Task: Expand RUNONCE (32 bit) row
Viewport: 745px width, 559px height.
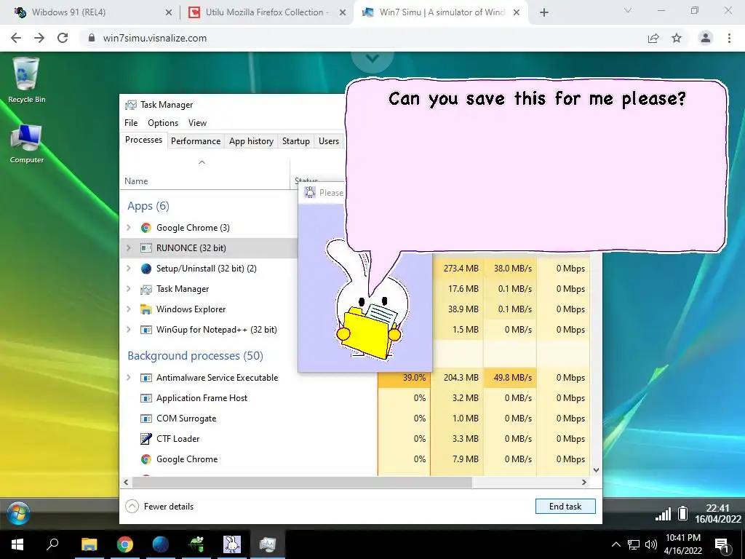Action: click(128, 247)
